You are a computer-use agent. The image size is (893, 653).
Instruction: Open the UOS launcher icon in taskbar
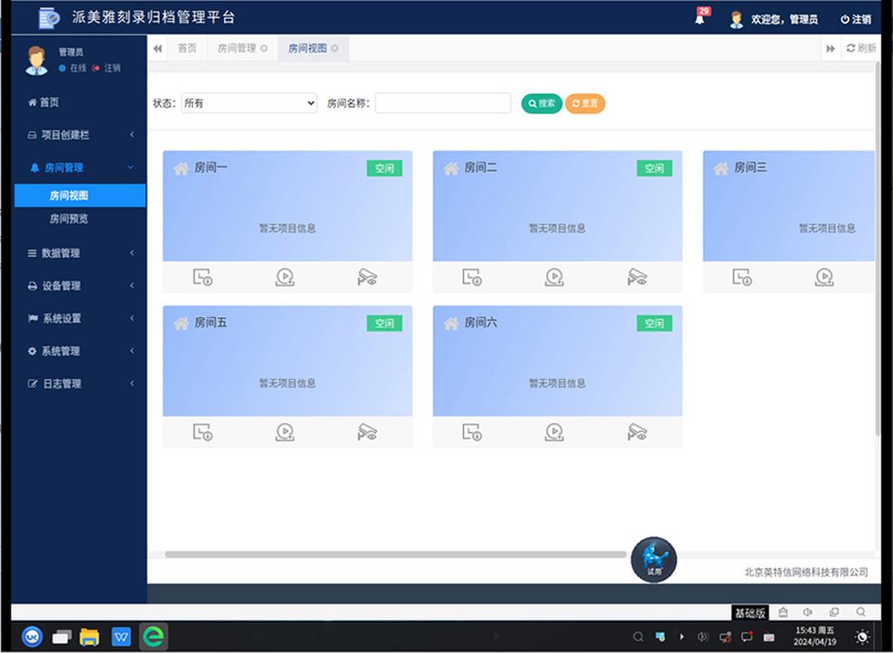coord(32,637)
